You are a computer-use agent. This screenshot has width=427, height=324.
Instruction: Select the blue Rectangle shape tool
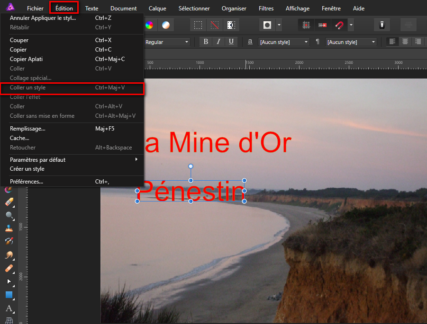tap(9, 295)
